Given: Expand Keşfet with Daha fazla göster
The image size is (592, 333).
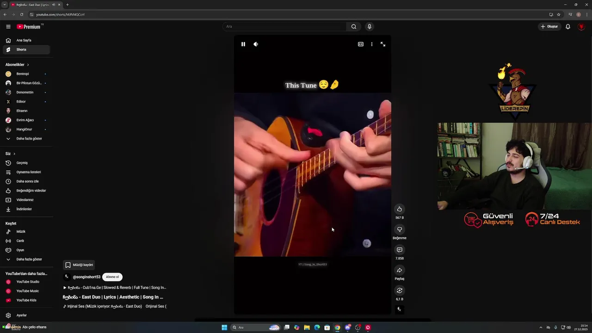Looking at the screenshot, I should (x=26, y=259).
